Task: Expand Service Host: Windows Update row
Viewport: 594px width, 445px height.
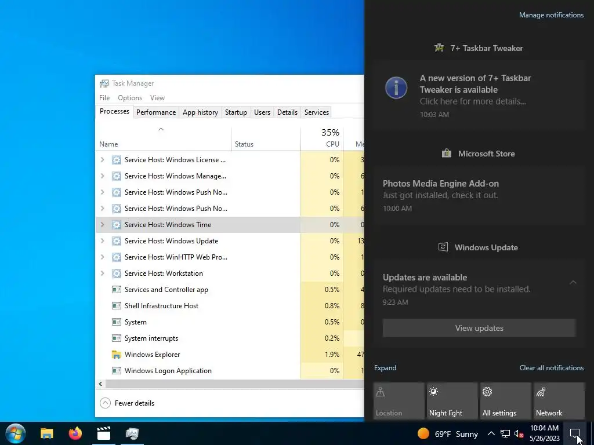Action: 102,241
